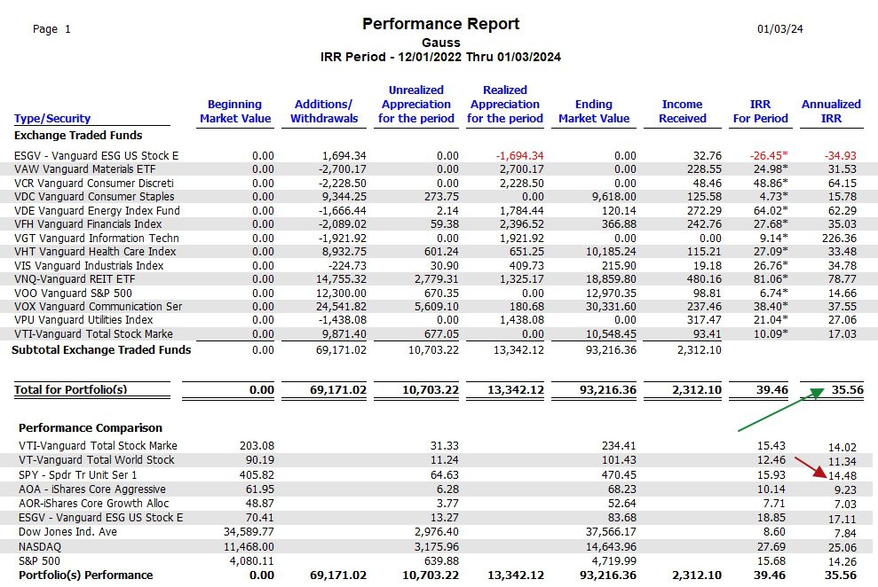This screenshot has height=587, width=878.
Task: Select the ESGV - Vanguard ESG US Stock E holdings row
Action: [439, 155]
